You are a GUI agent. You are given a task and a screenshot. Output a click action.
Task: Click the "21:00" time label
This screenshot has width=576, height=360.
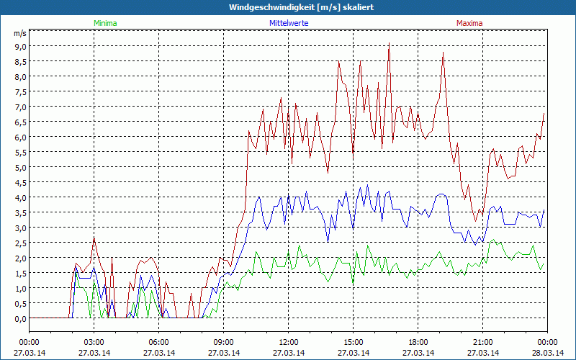(482, 343)
